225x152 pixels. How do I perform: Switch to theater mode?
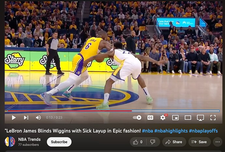(x=188, y=118)
